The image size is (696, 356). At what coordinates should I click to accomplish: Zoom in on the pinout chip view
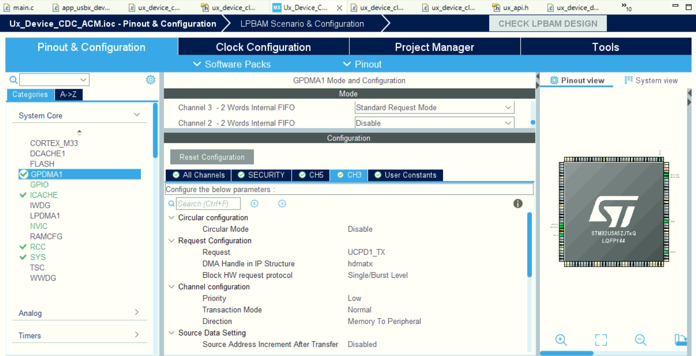click(561, 340)
